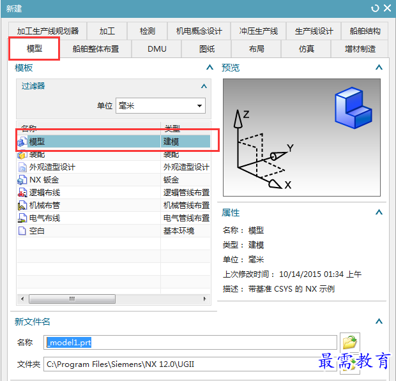
Task: Collapse the 过滤器 filter group
Action: tap(204, 86)
